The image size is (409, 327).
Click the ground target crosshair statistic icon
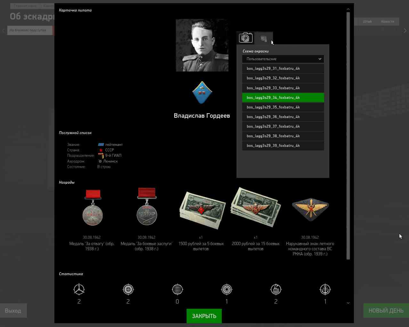(128, 289)
